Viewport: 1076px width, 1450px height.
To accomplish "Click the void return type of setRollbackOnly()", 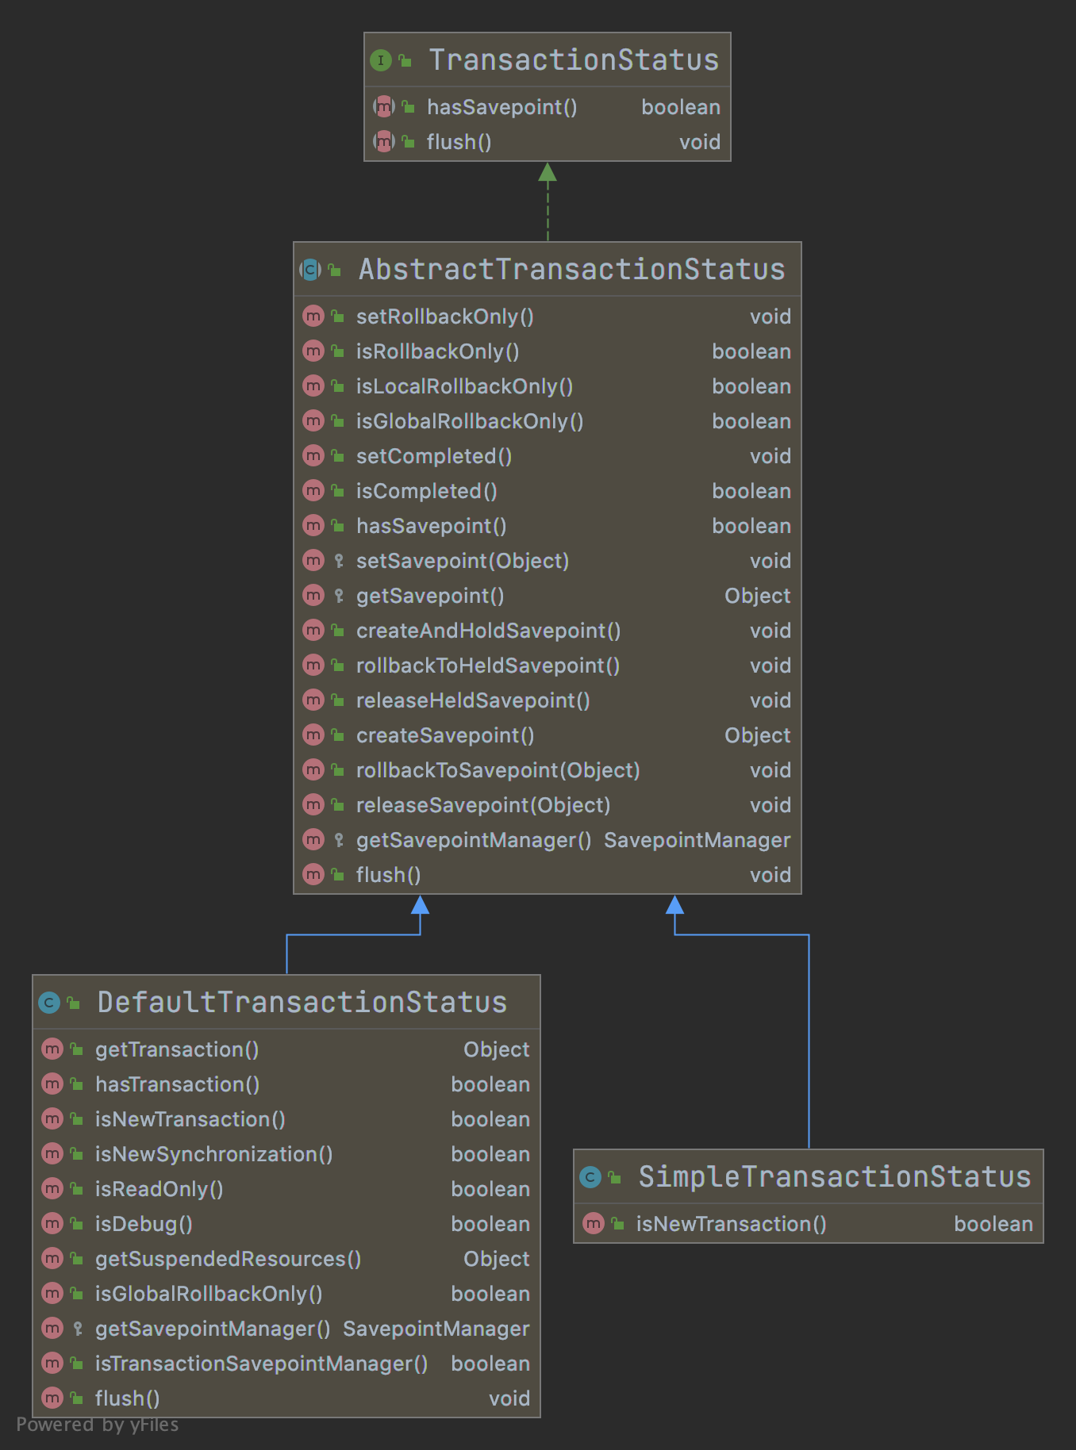I will [x=770, y=316].
